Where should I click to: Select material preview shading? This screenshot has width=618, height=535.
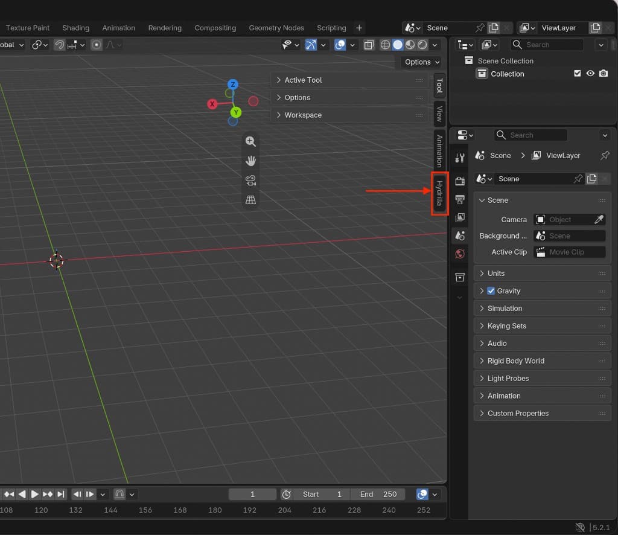[410, 45]
